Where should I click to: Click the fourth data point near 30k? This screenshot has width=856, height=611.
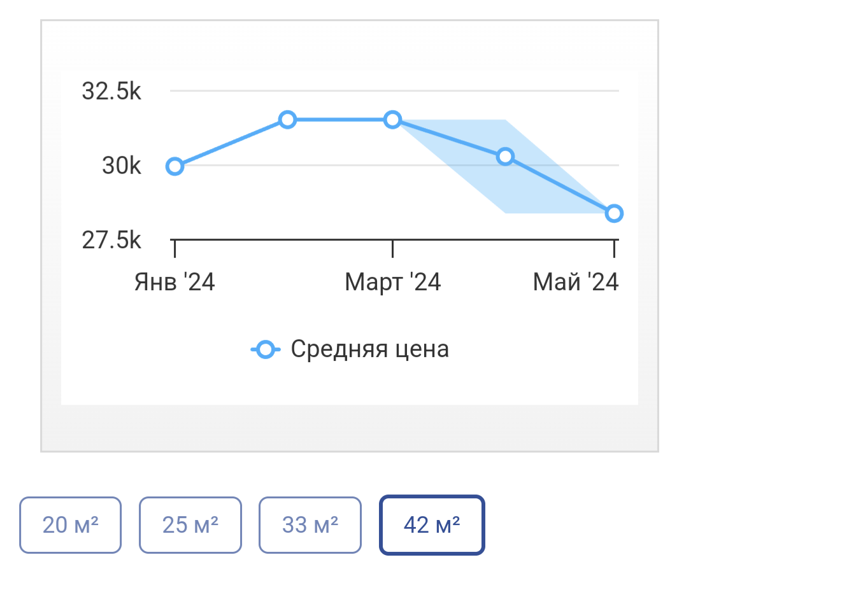(505, 157)
